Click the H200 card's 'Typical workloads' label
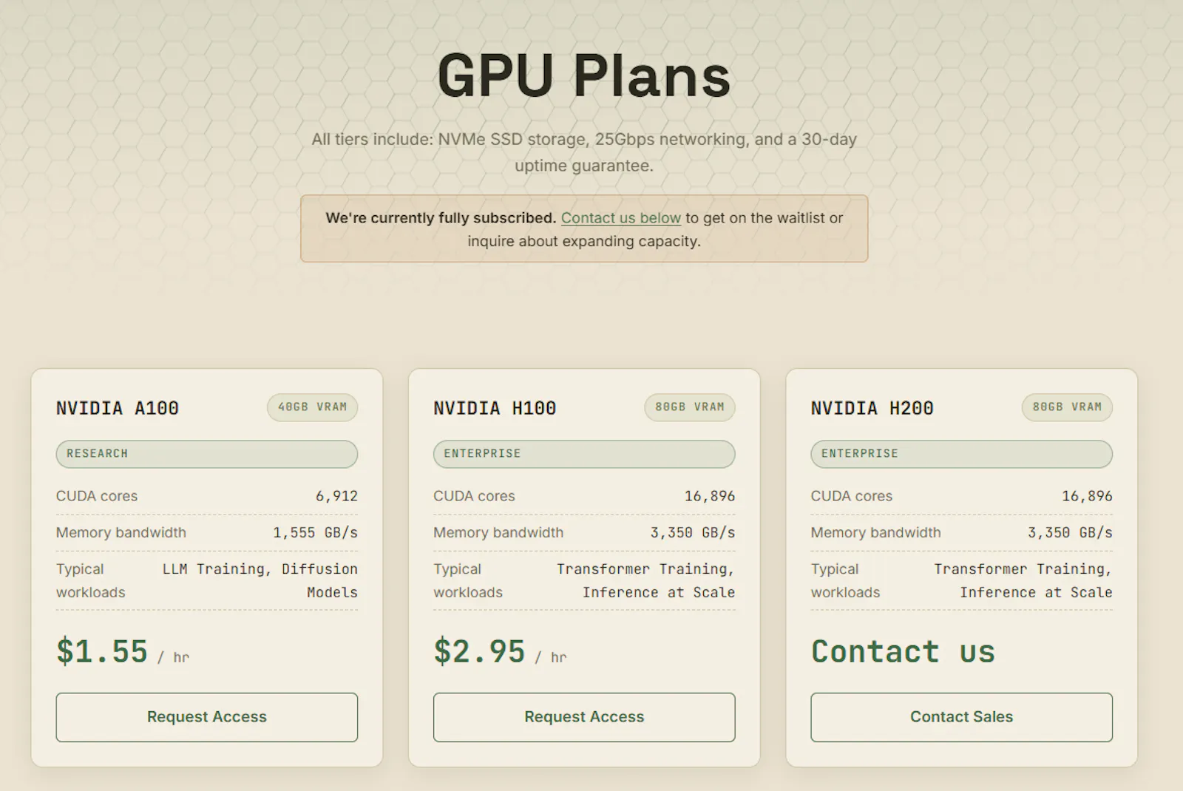This screenshot has width=1183, height=791. [846, 580]
